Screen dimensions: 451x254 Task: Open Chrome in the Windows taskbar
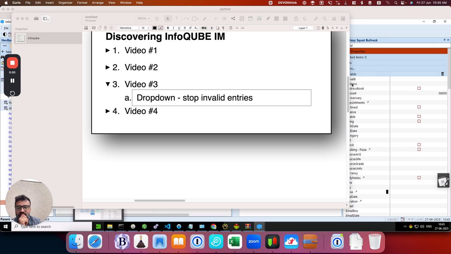point(214,226)
